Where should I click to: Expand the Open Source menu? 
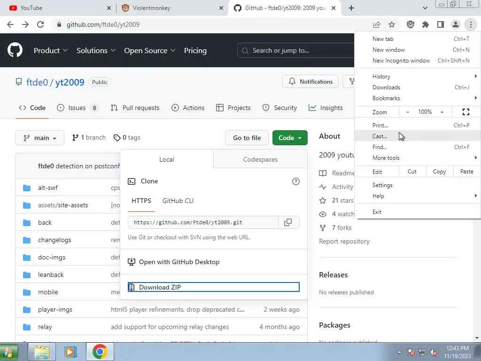[x=150, y=51]
